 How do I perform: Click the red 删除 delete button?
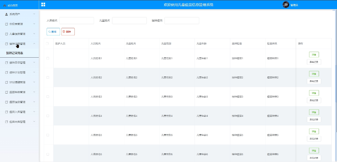(x=68, y=32)
